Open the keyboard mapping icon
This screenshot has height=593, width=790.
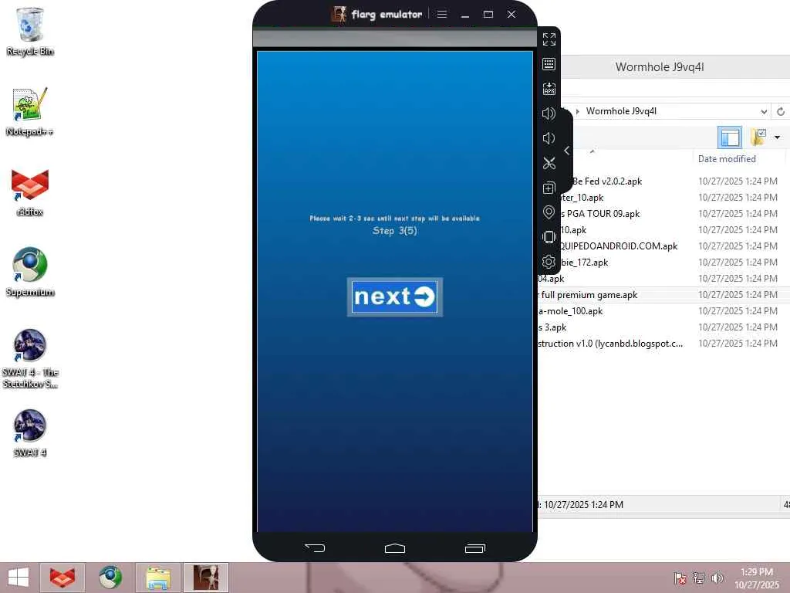(549, 64)
